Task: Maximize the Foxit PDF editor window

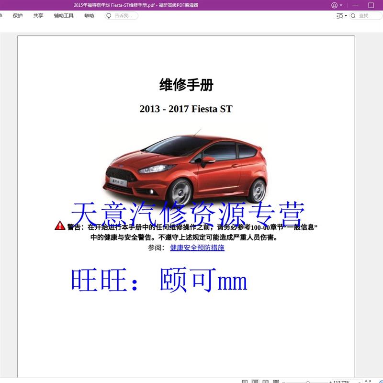Action: pyautogui.click(x=371, y=5)
